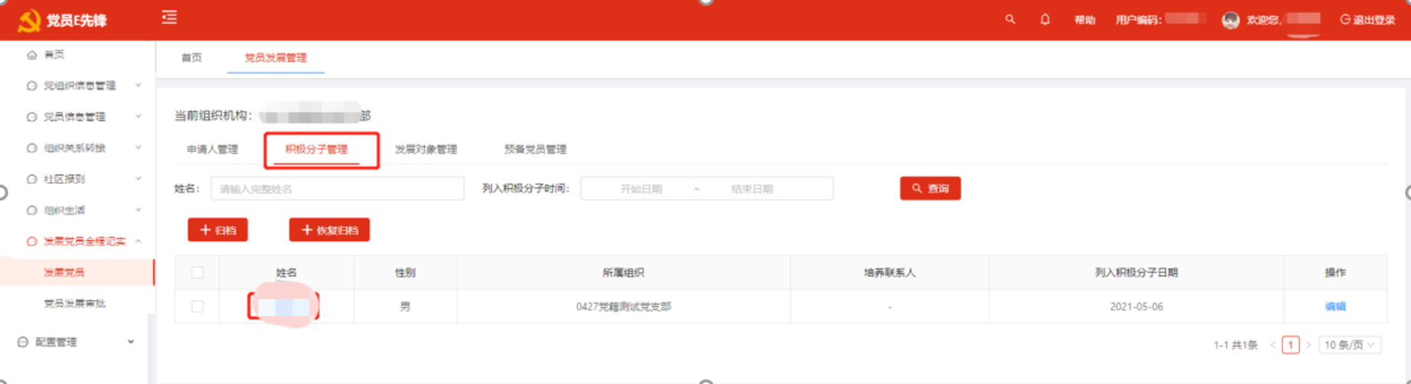Open notifications via the bell icon
The image size is (1411, 384).
[1045, 20]
